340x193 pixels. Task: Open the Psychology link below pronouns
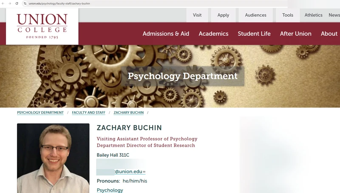point(110,190)
